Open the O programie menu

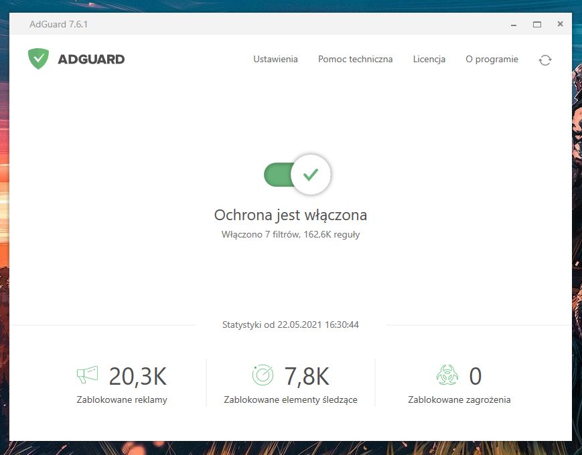click(x=492, y=60)
